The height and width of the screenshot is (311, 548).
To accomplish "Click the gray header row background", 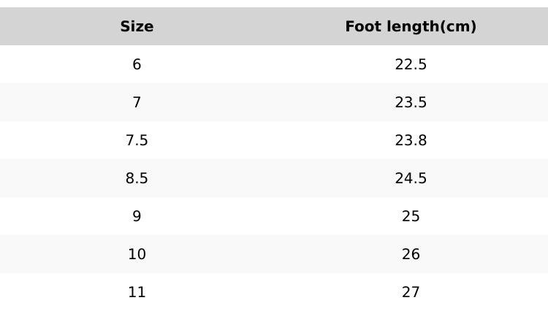I will (274, 27).
